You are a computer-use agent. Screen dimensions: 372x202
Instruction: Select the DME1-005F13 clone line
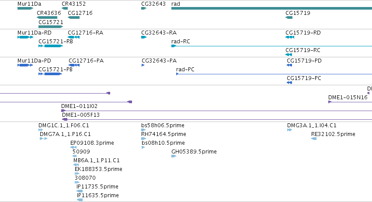tap(217, 119)
